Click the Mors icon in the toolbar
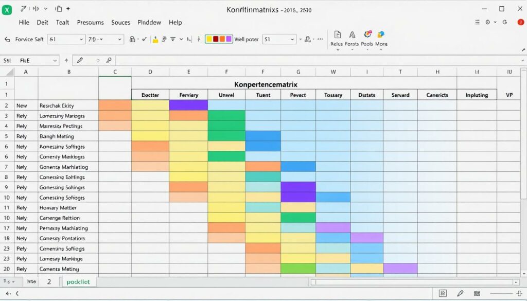This screenshot has width=527, height=301. (x=381, y=35)
